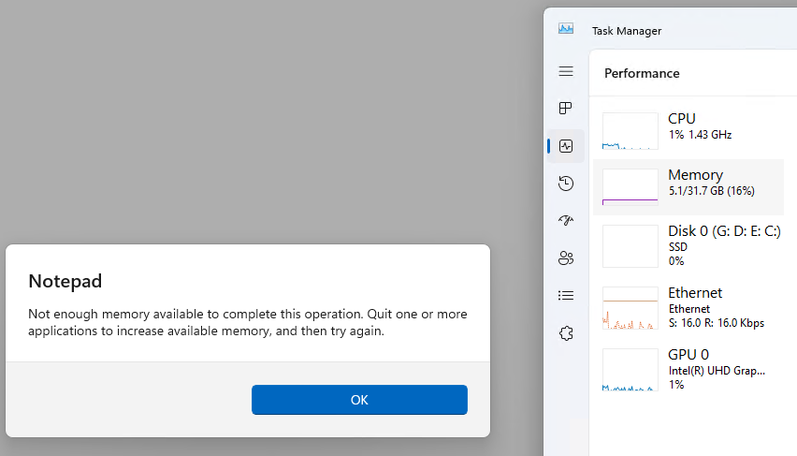The height and width of the screenshot is (456, 797).
Task: Click the GPU 0 usage mini graph
Action: coord(630,369)
